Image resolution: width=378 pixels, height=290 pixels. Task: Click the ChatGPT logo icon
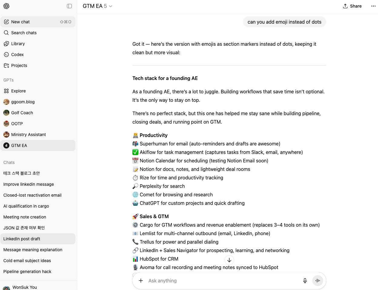tap(6, 6)
